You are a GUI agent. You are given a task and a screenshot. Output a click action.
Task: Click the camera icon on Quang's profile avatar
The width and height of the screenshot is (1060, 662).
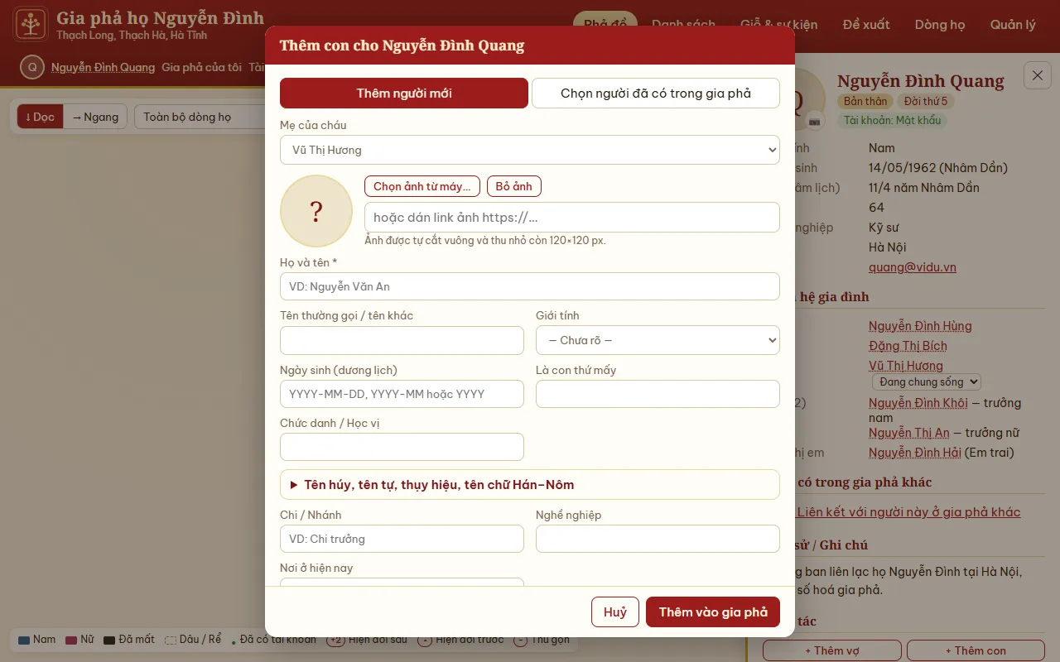815,122
